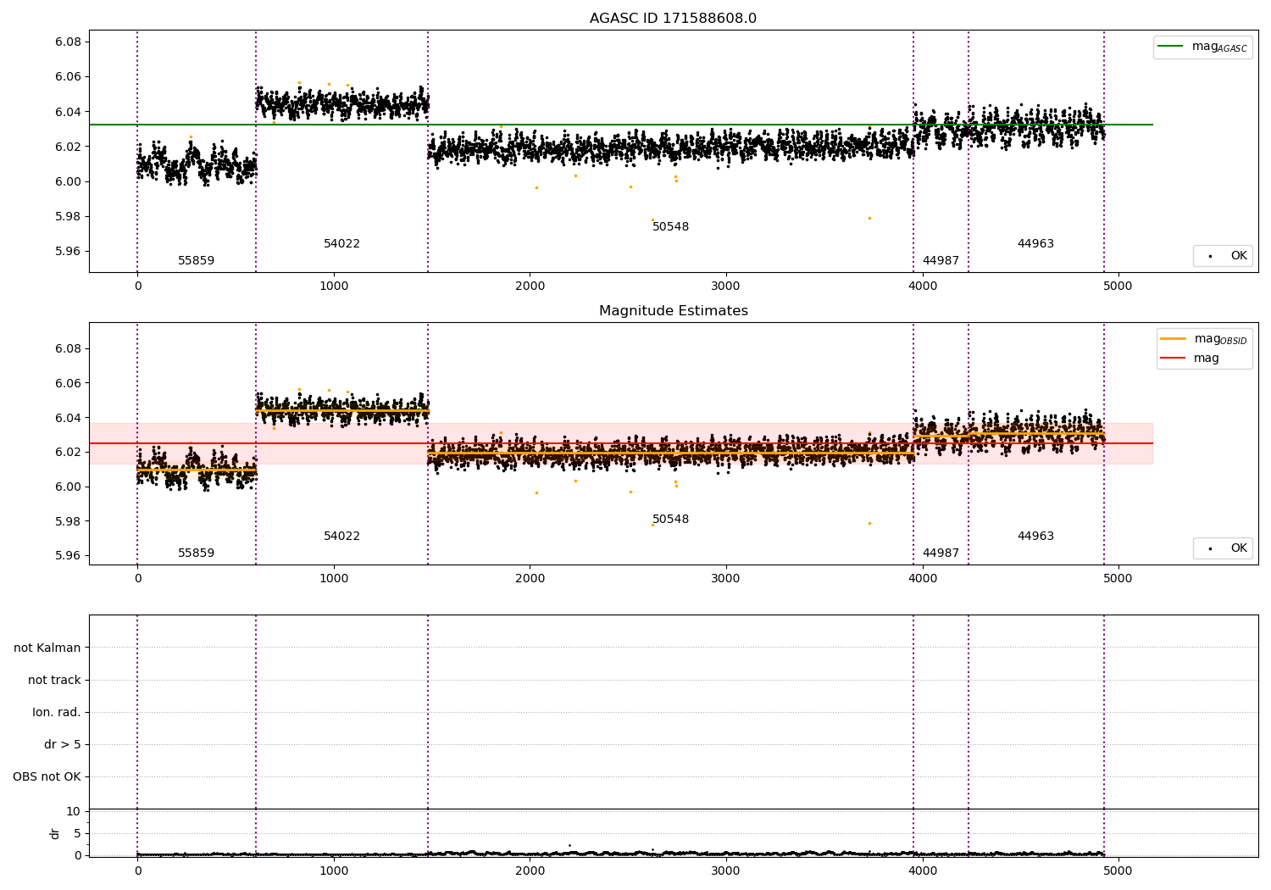Click the dr axis tick label 5

[x=76, y=833]
